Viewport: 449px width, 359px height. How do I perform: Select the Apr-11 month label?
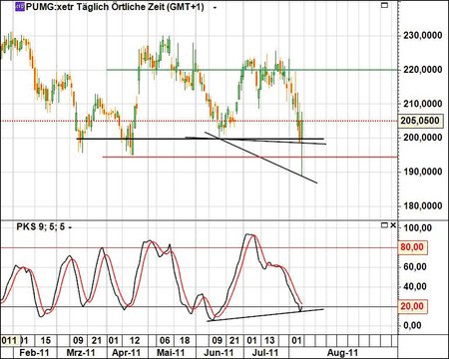126,352
